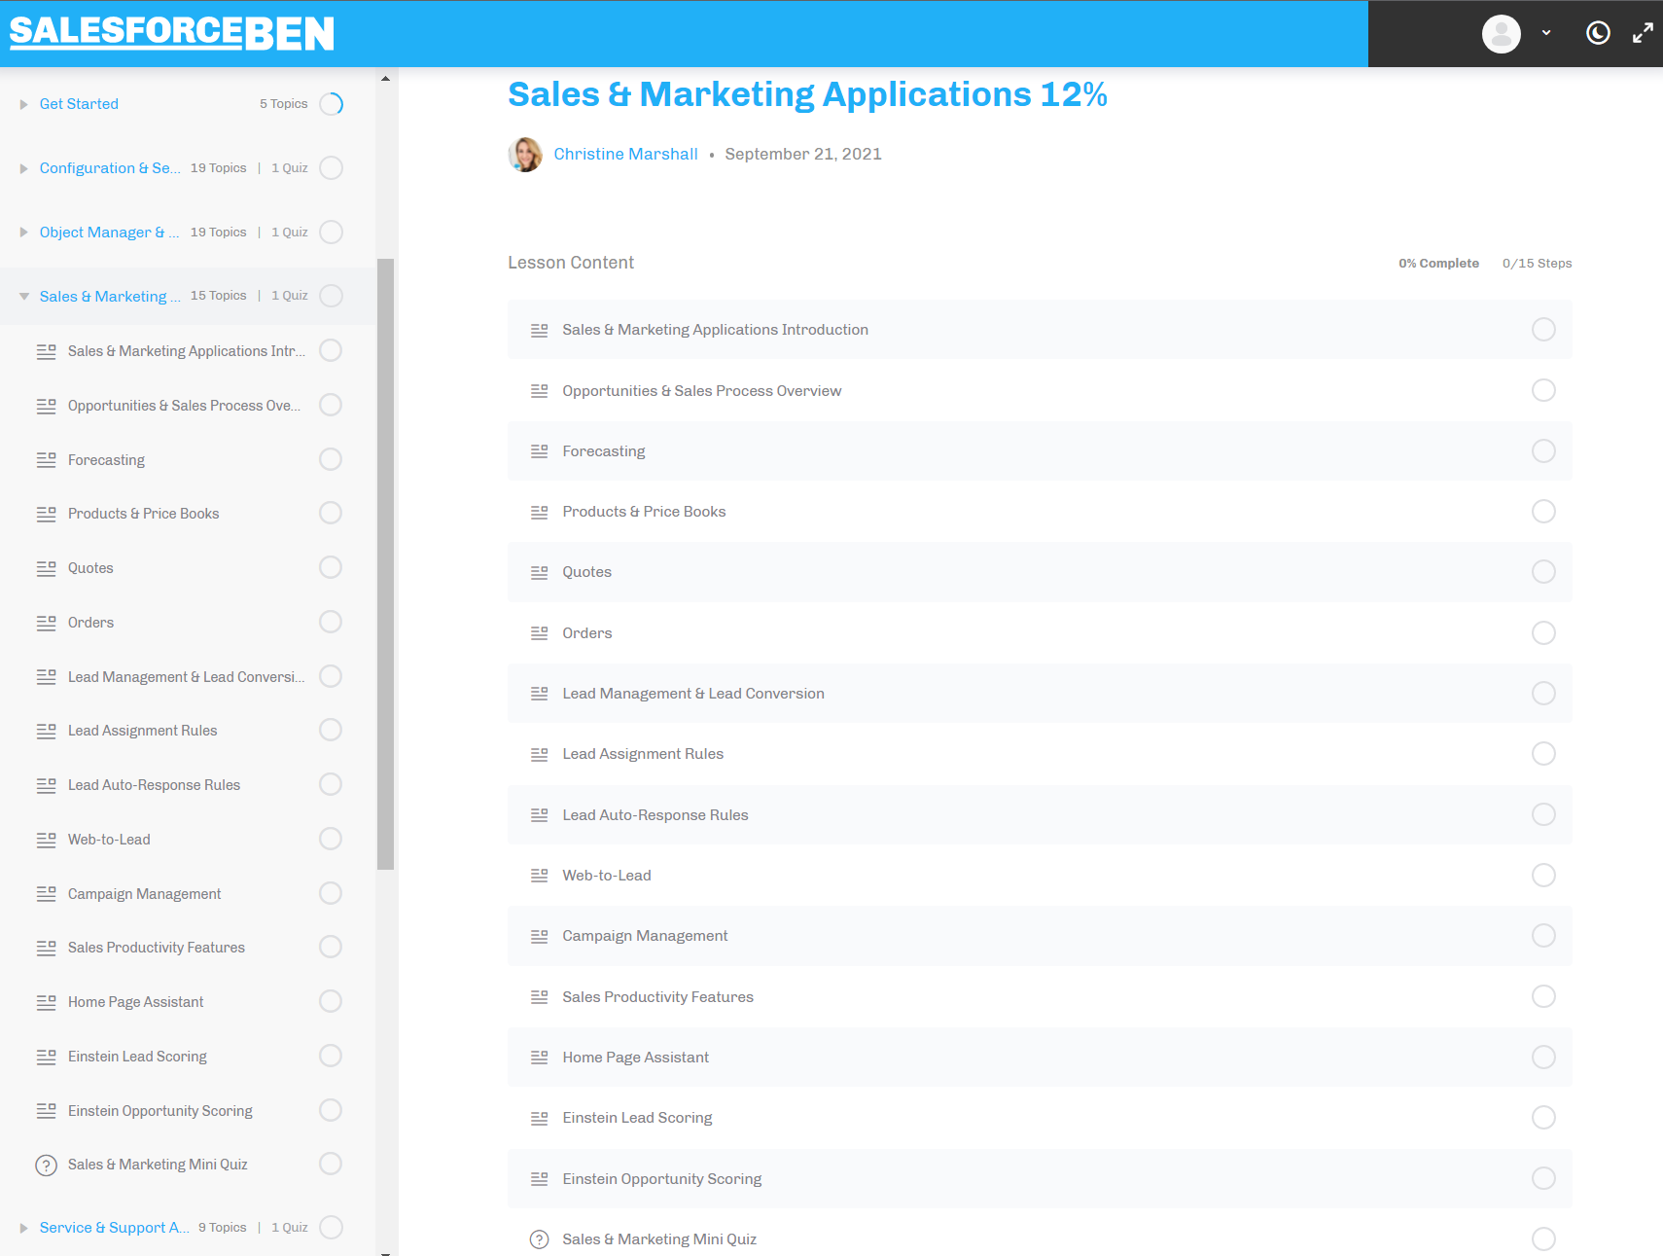Image resolution: width=1663 pixels, height=1256 pixels.
Task: Expand the Service & Support section arrow
Action: coord(23,1228)
